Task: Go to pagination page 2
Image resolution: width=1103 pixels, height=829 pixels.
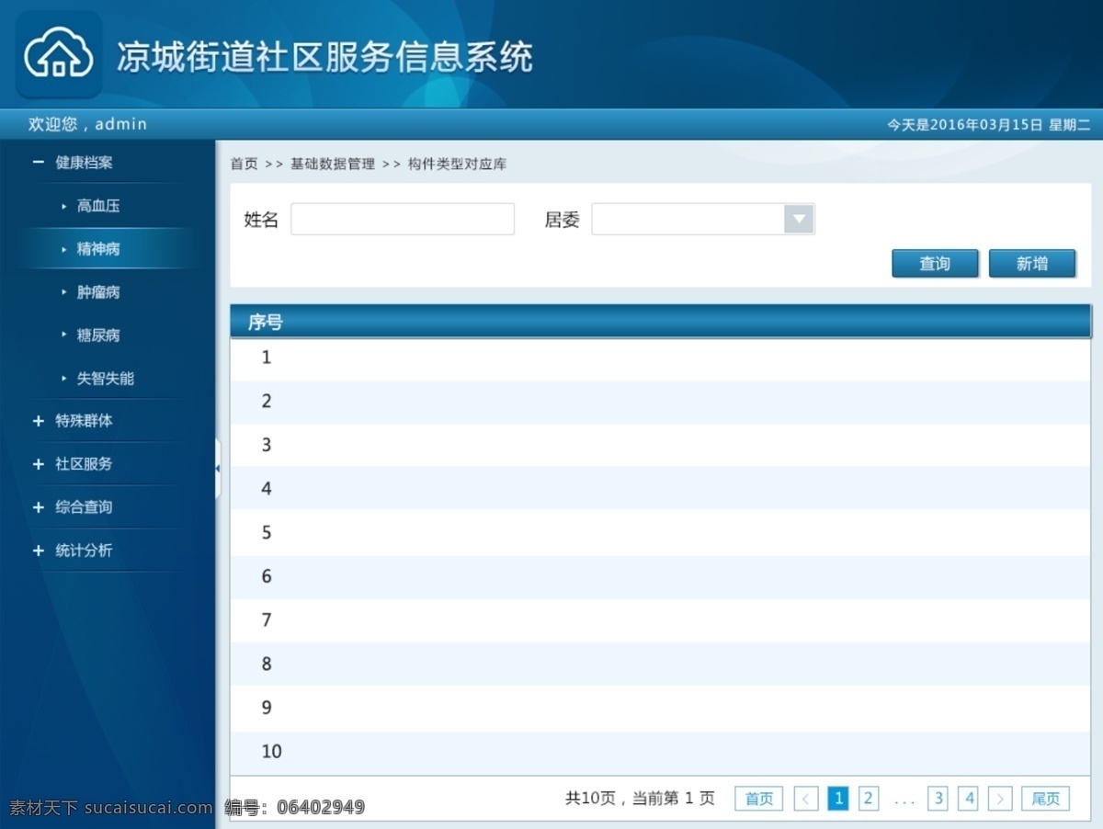Action: 869,799
